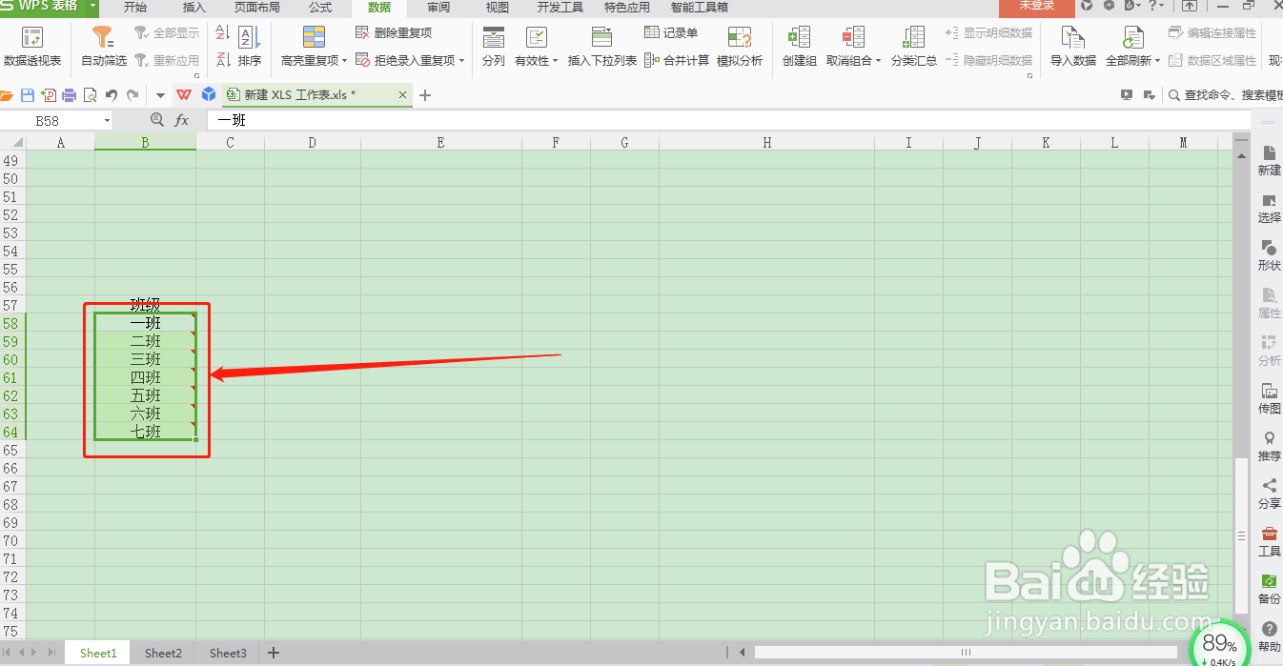Open 选择 in the right sidebar
Screen dimensions: 1283x666
pyautogui.click(x=1269, y=208)
